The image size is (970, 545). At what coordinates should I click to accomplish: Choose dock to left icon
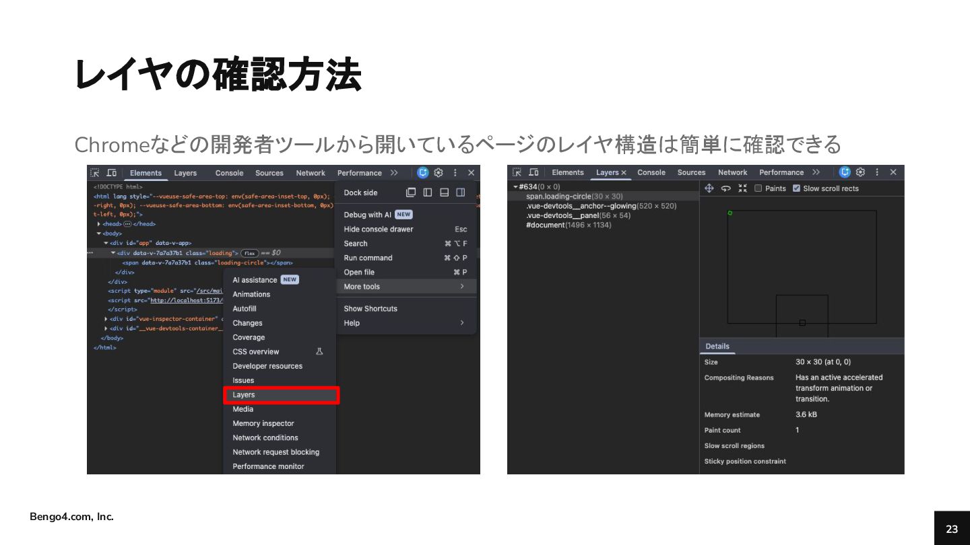(x=428, y=192)
